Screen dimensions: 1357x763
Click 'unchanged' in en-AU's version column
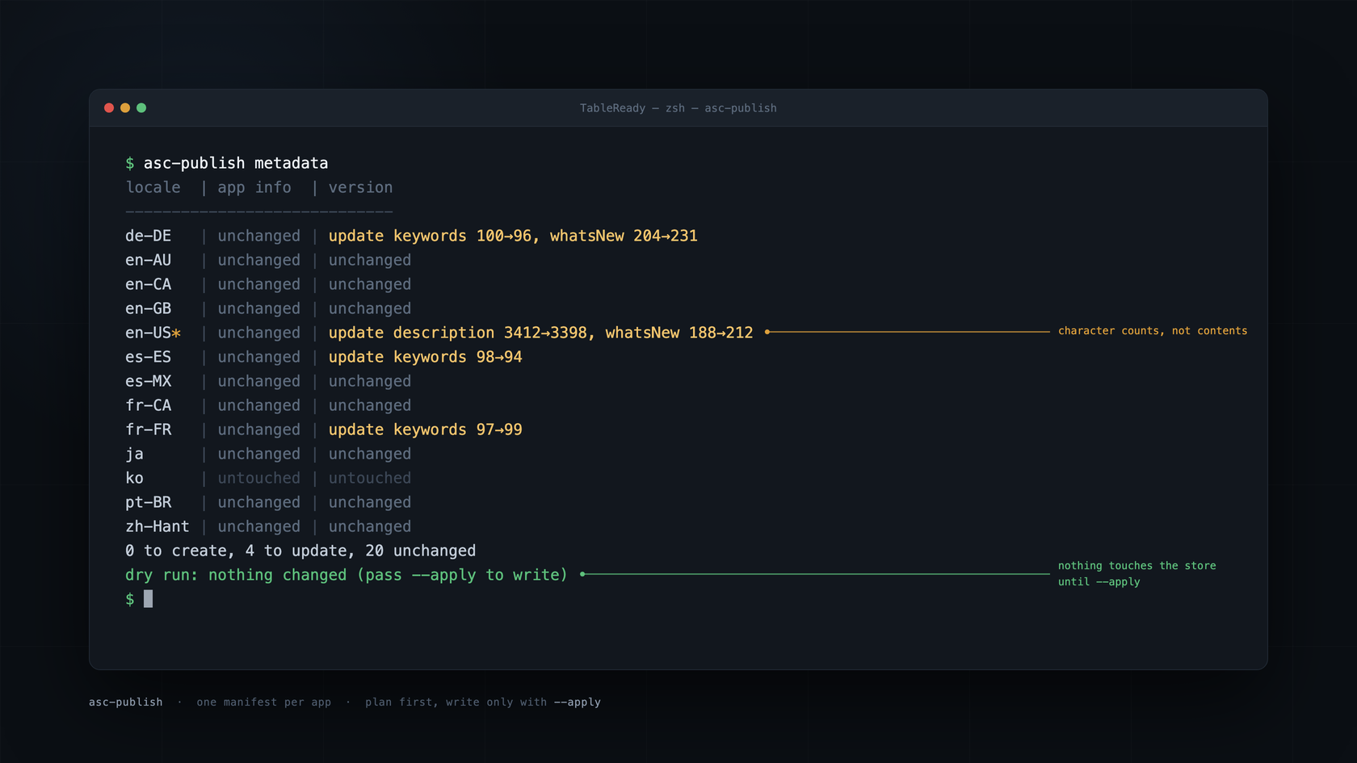click(x=369, y=260)
